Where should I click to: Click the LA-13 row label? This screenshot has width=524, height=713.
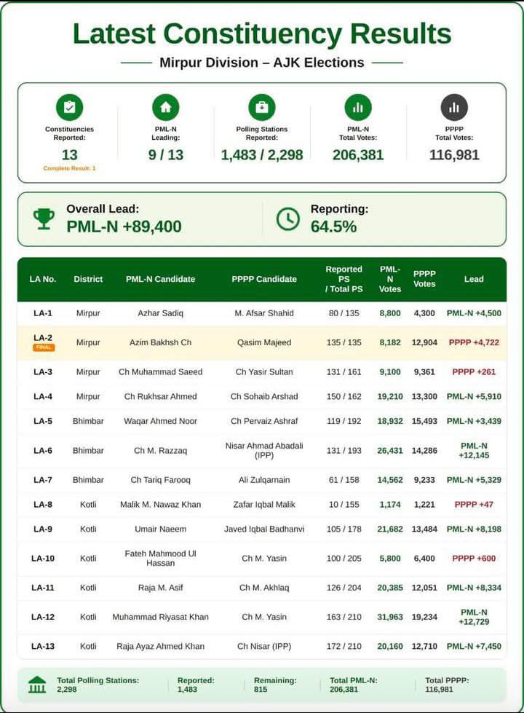(43, 646)
